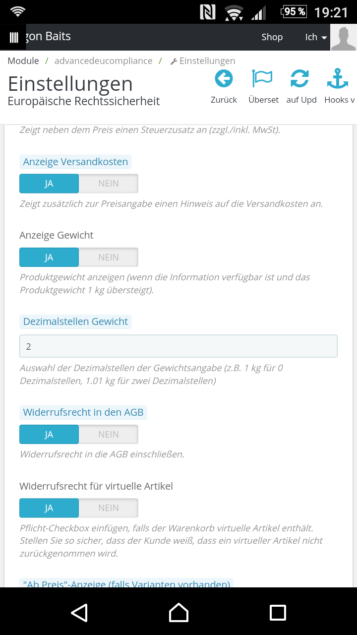
Task: Select JA for Anzeige Versandkosten
Action: [x=49, y=184]
